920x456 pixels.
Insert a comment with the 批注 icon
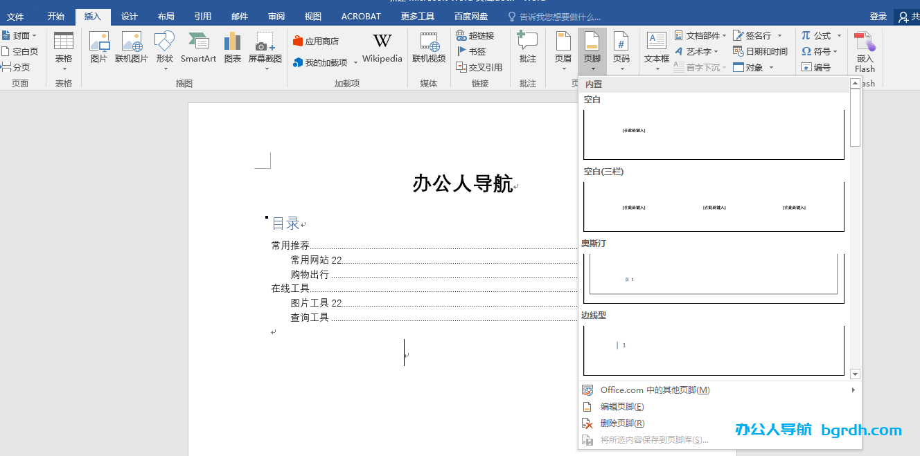[x=527, y=48]
